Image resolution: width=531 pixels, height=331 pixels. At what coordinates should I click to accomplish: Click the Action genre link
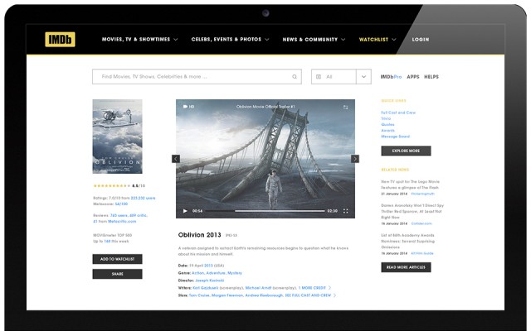coord(198,273)
